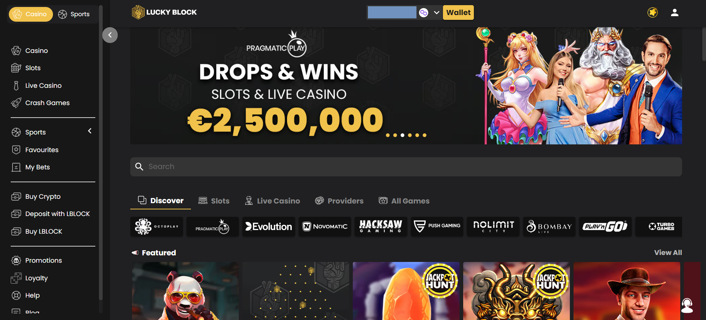This screenshot has width=706, height=320.
Task: Switch to Casino mode toggle
Action: pyautogui.click(x=31, y=14)
